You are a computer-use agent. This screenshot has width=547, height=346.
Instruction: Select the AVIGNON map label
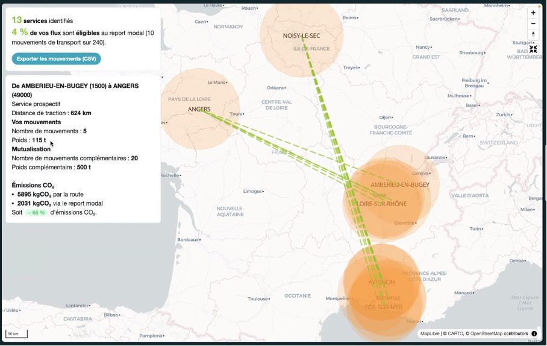tap(382, 282)
